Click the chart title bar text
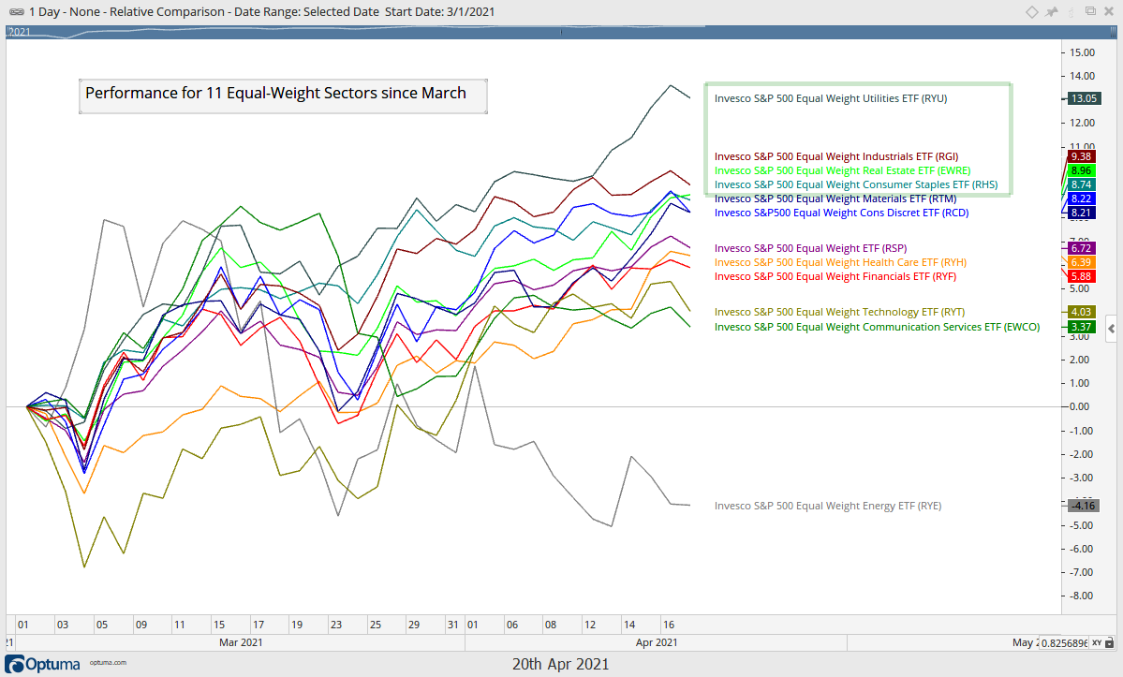Image resolution: width=1123 pixels, height=677 pixels. click(261, 11)
